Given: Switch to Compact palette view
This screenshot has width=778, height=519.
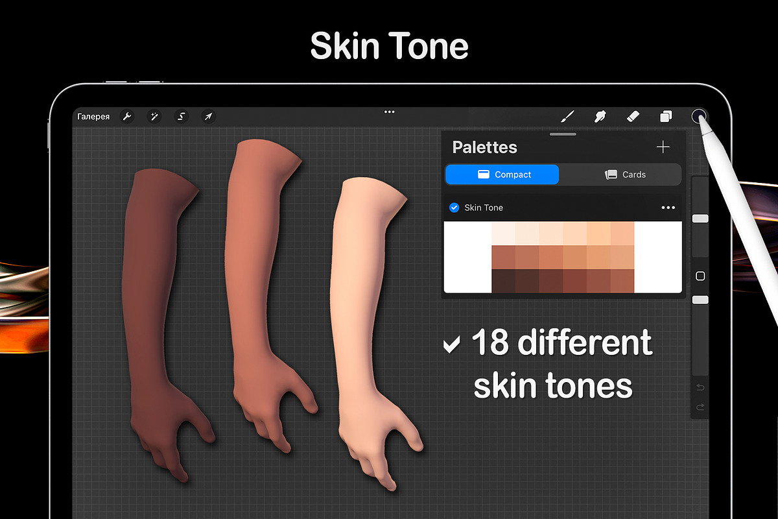Looking at the screenshot, I should [502, 175].
